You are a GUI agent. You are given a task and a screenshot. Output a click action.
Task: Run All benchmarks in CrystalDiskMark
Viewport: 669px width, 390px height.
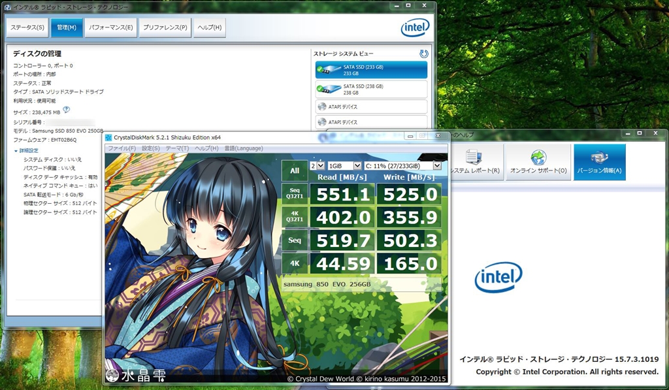point(295,171)
